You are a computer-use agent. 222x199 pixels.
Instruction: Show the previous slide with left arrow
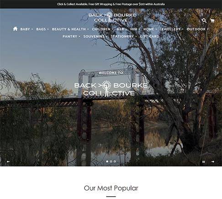pos(8,162)
